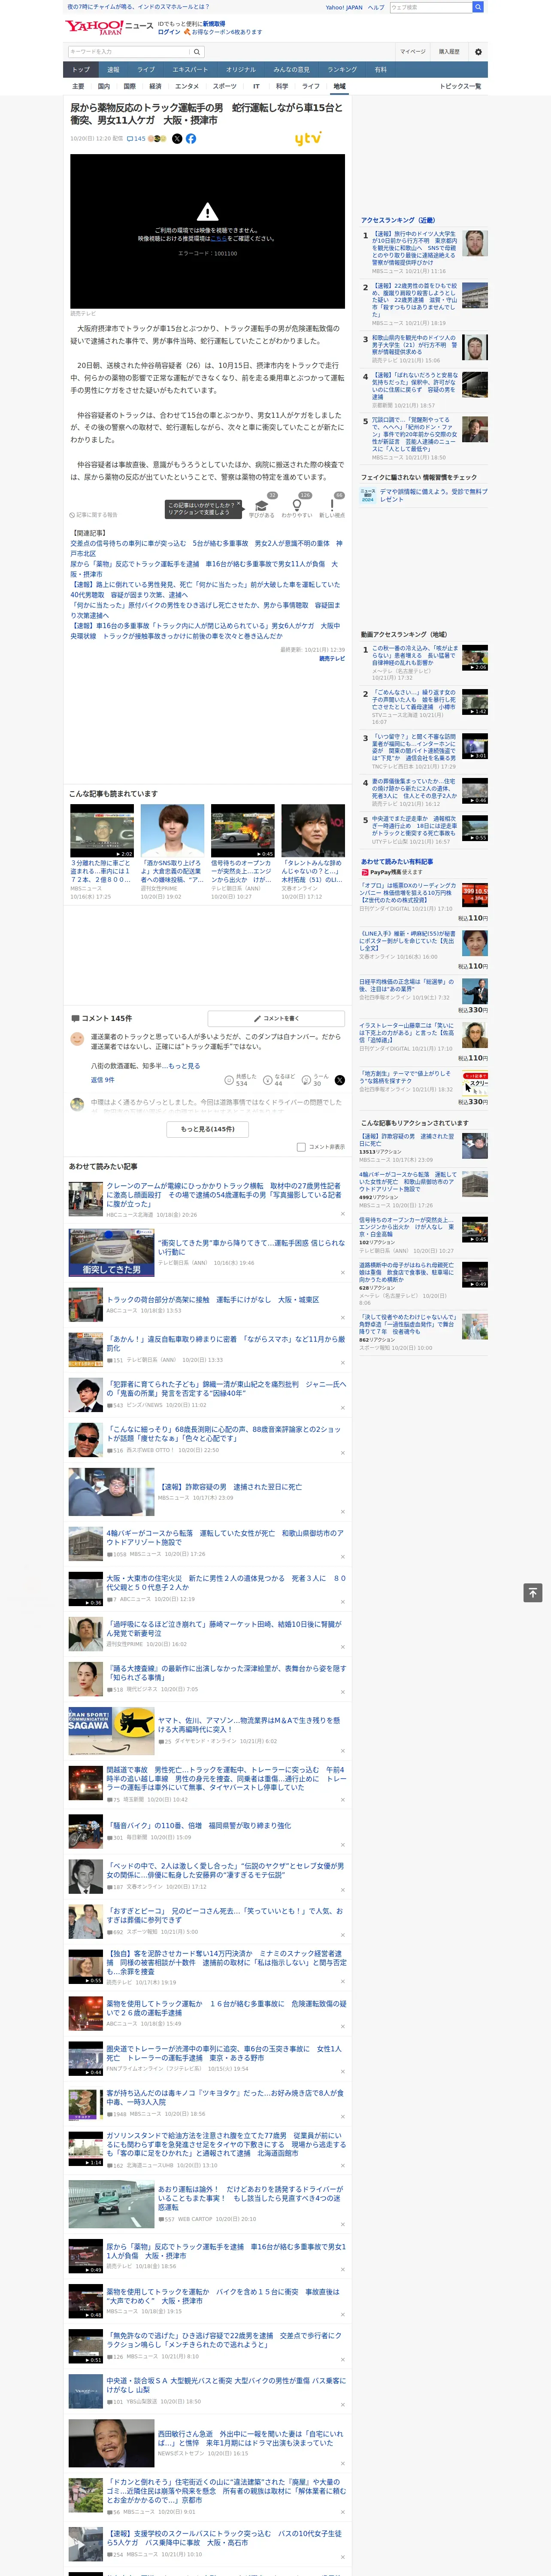
Task: Click the keyword search magnifier button
Action: 197,52
